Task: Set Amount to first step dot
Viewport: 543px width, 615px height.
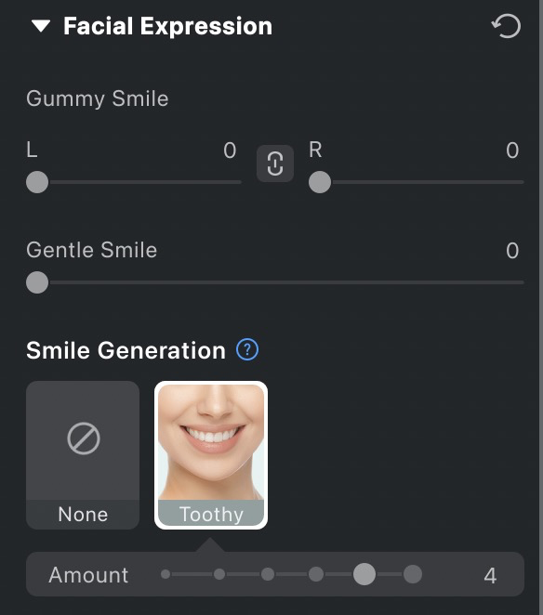Action: (x=166, y=574)
